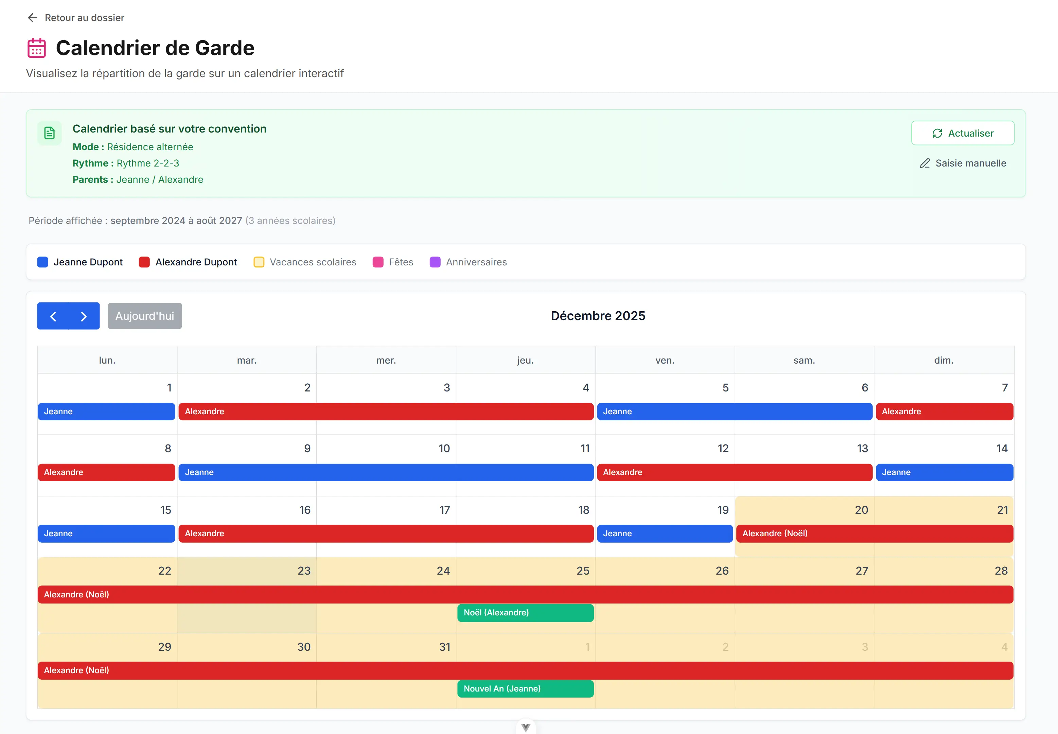Select the lun. weekday column header

[x=106, y=360]
